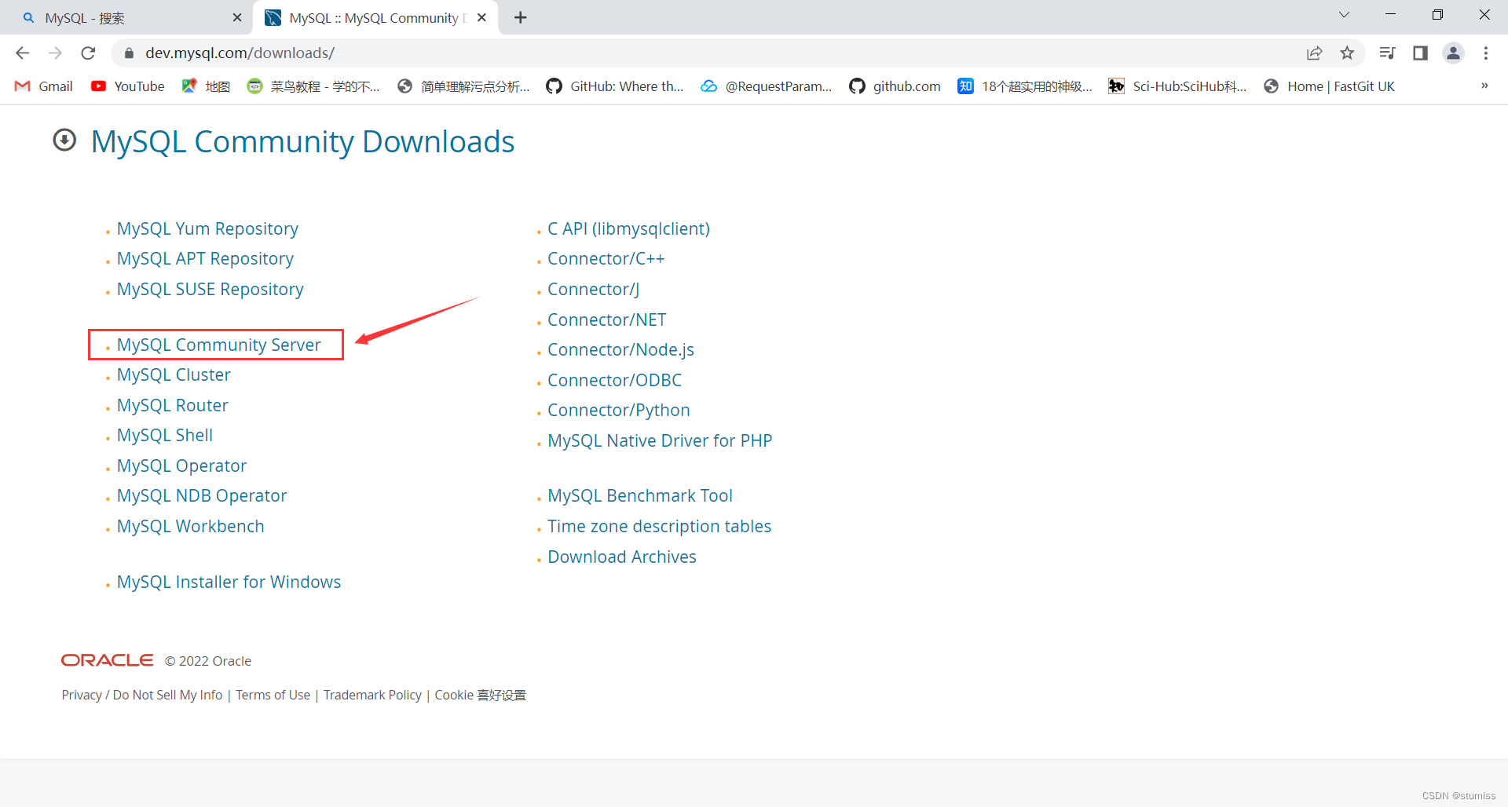This screenshot has height=807, width=1508.
Task: Show more bookmarks with the chevron
Action: click(1484, 86)
